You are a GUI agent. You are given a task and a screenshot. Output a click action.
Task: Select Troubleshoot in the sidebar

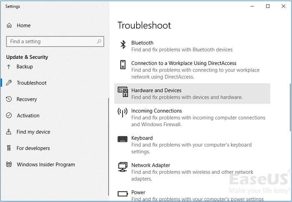tap(31, 83)
